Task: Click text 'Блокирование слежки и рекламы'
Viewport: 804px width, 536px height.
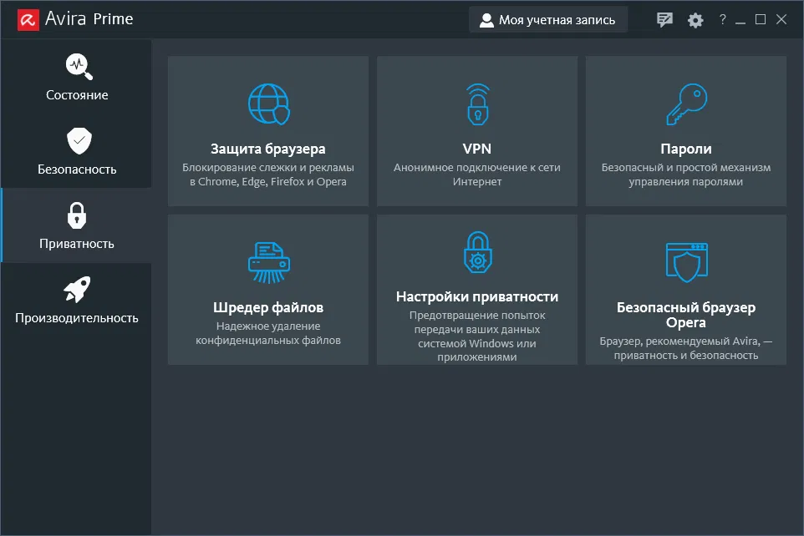Action: pyautogui.click(x=268, y=168)
